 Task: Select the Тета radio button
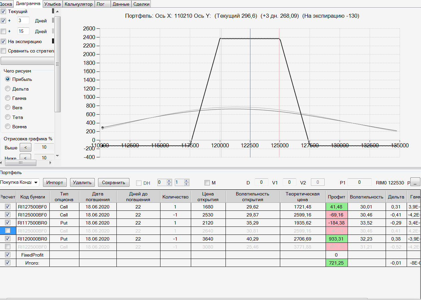click(8, 117)
